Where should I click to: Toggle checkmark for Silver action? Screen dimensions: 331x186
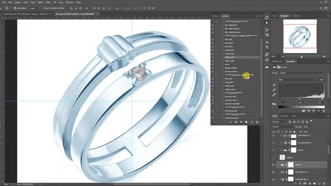pos(213,64)
